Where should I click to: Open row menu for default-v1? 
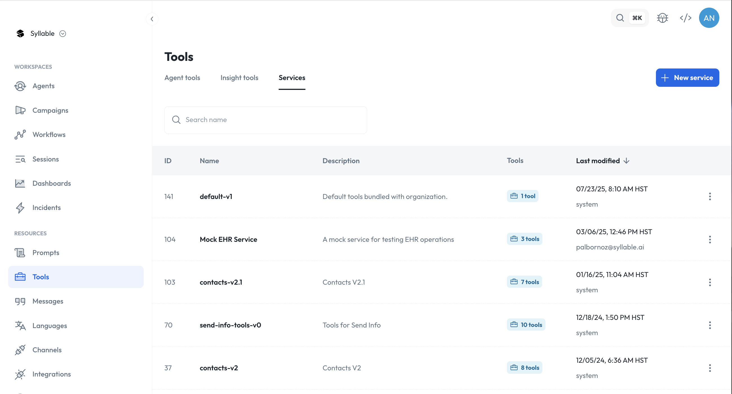pyautogui.click(x=709, y=196)
